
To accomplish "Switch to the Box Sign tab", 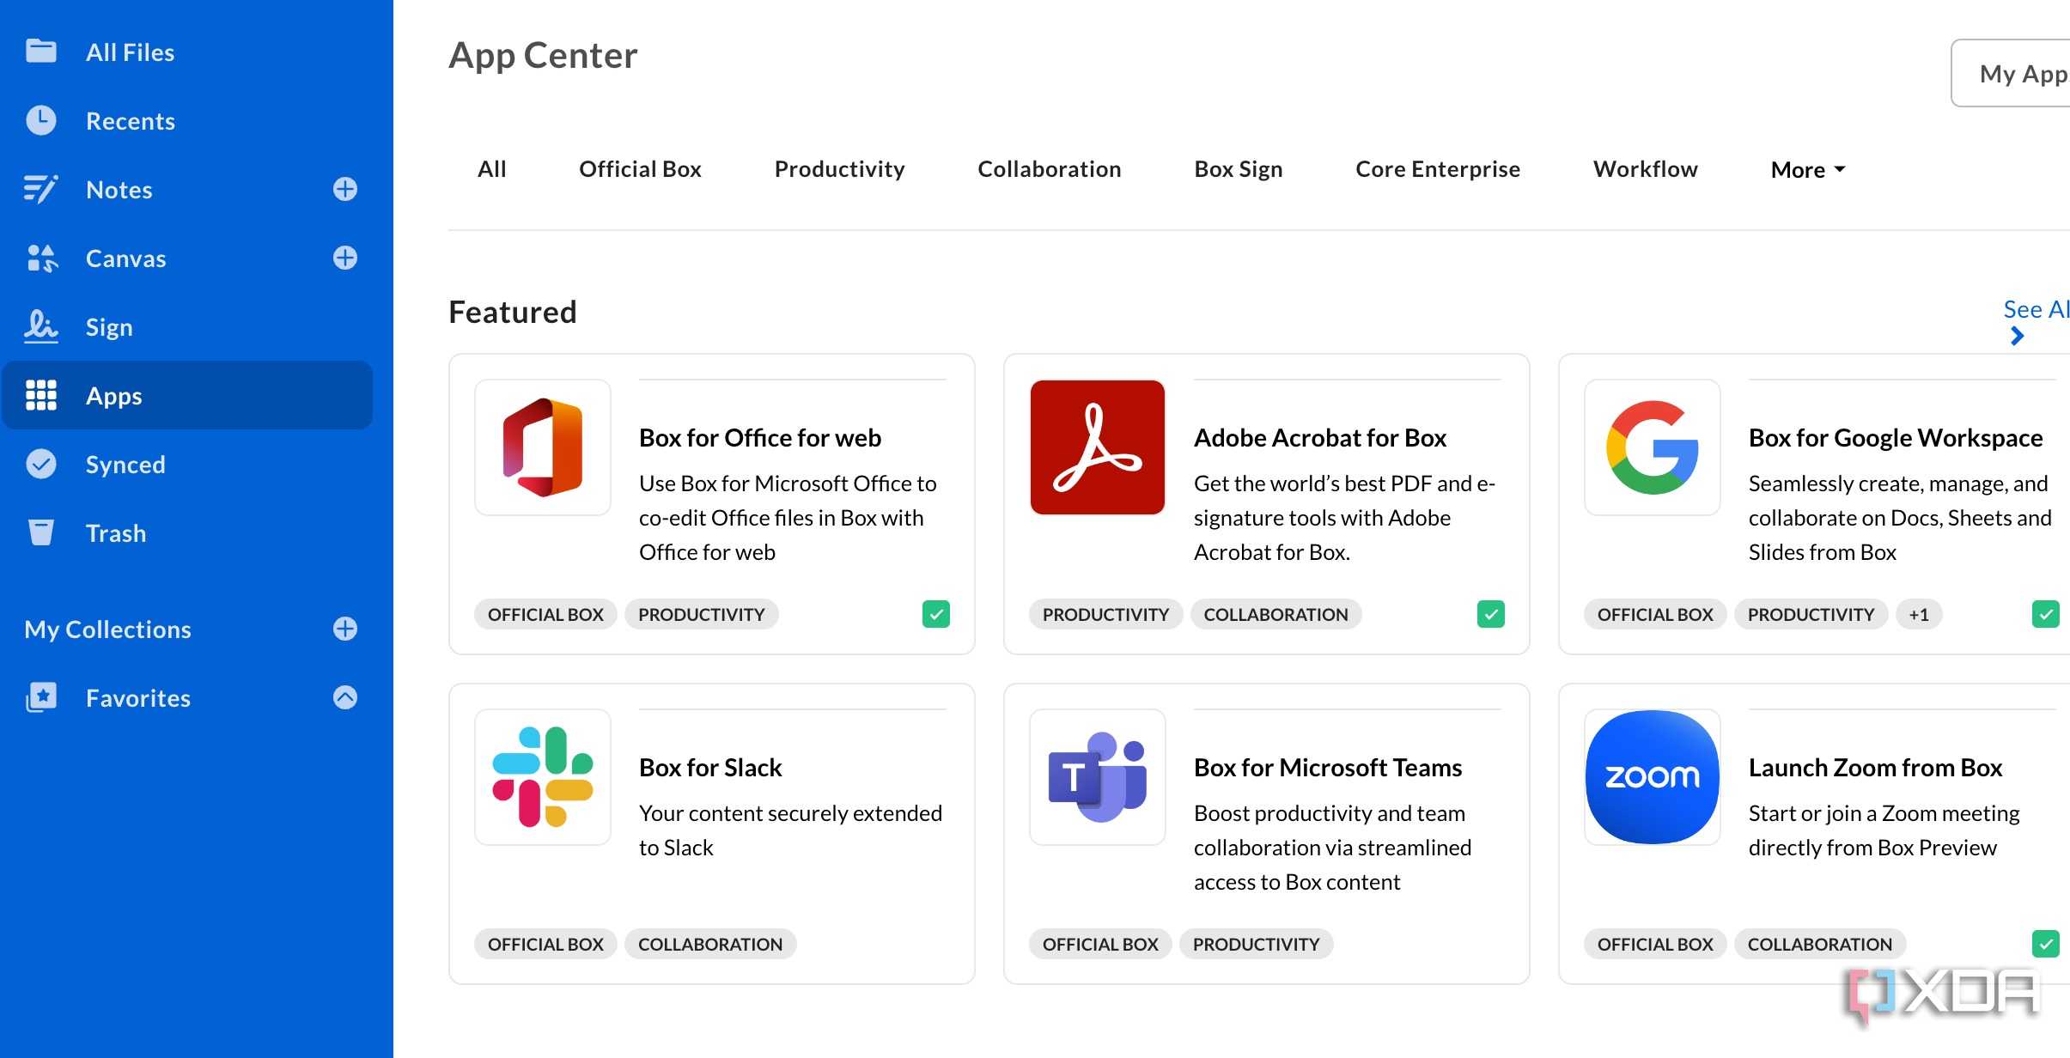I will [1238, 169].
